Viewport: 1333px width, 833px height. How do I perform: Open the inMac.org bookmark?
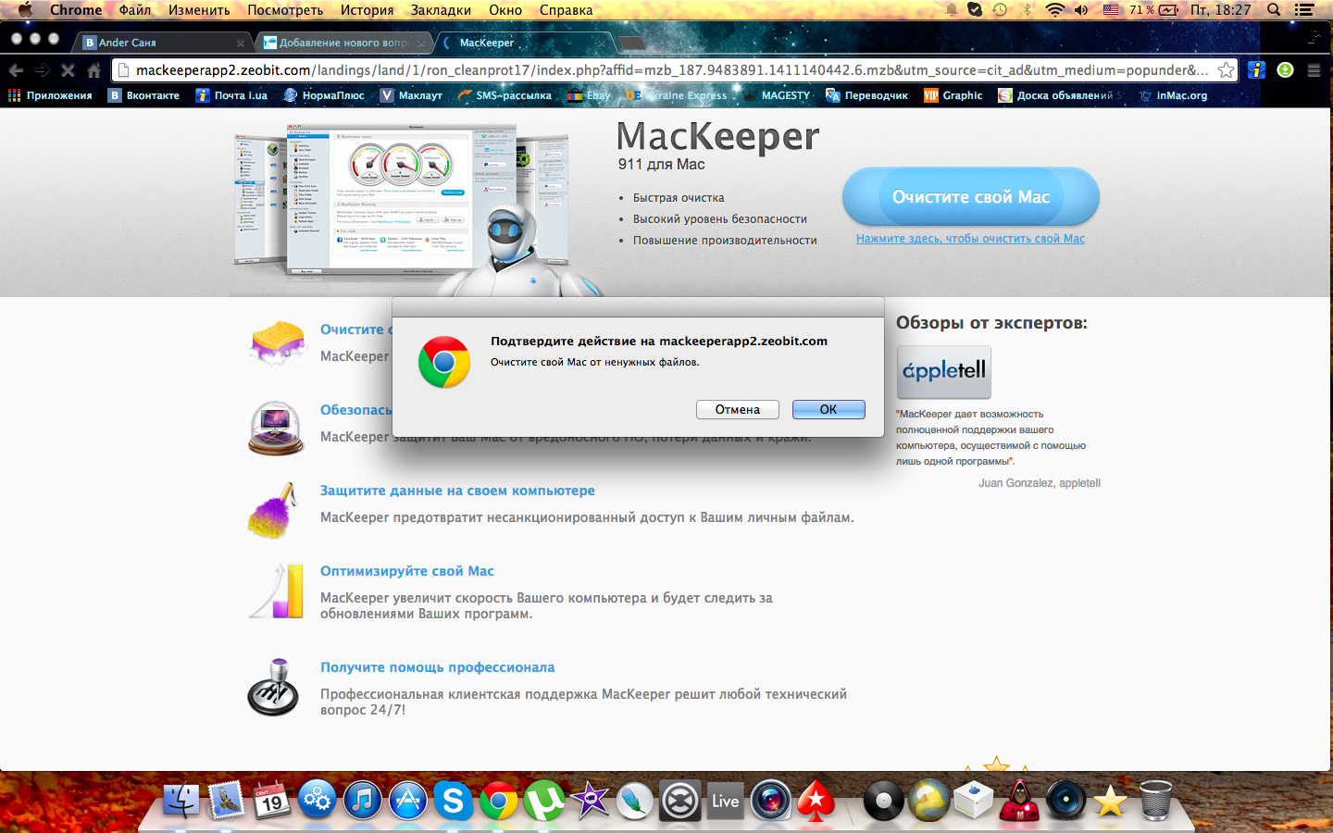point(1173,95)
